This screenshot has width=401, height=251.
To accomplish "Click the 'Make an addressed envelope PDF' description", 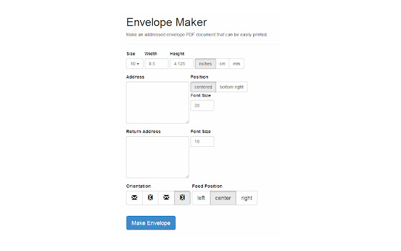I will click(197, 35).
